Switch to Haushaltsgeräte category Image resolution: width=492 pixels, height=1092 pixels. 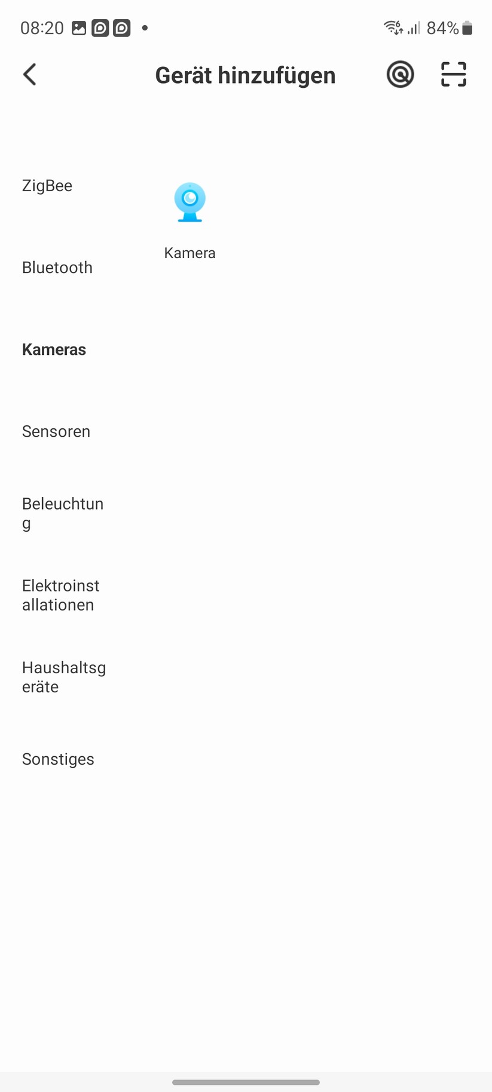(x=64, y=677)
